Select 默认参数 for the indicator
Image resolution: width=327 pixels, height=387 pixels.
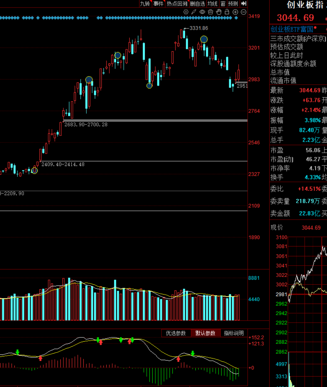206,333
